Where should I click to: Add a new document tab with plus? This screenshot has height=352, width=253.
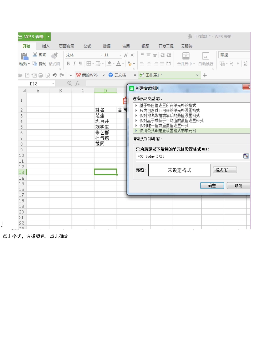point(205,75)
